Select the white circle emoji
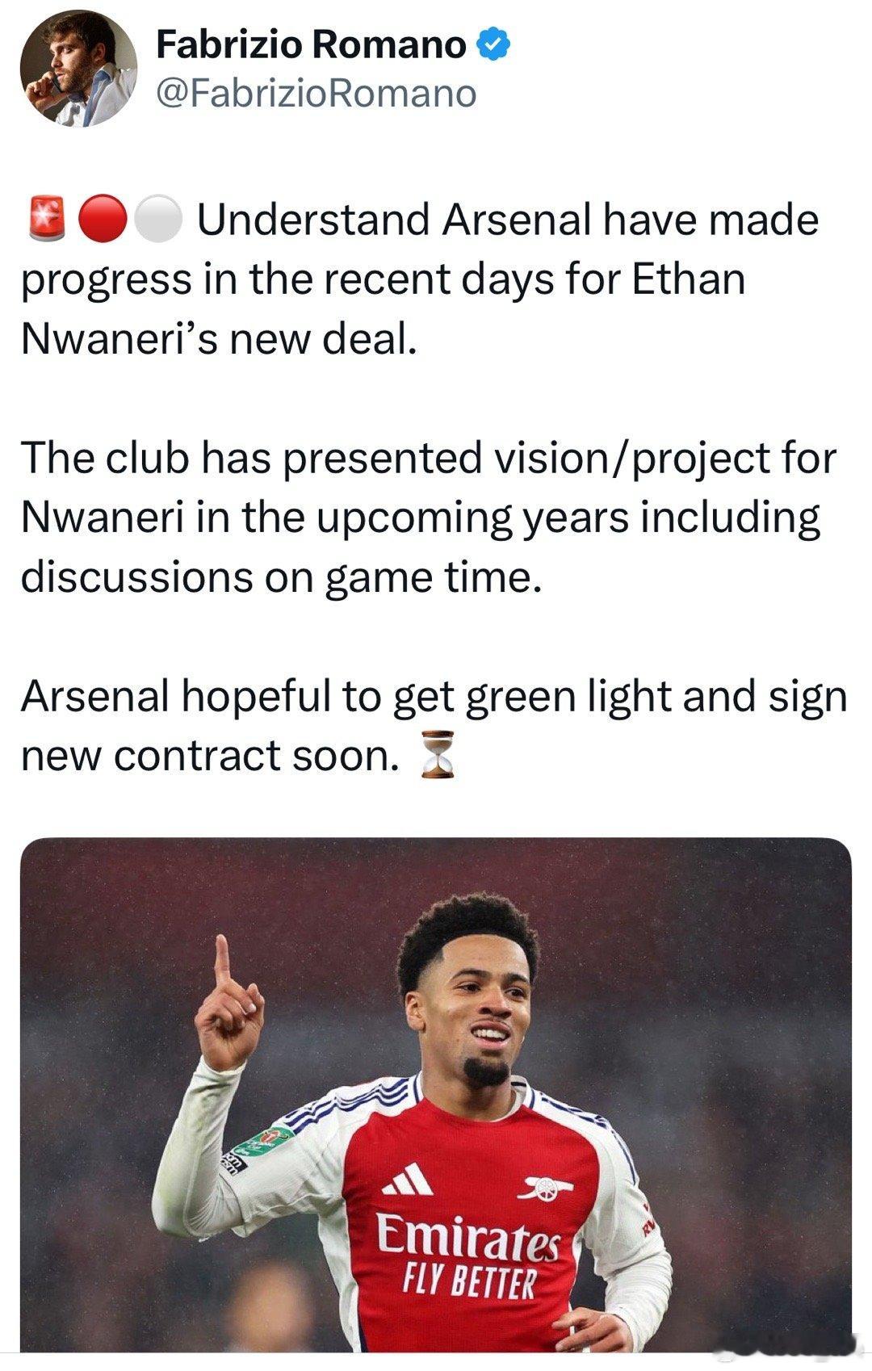 [159, 220]
